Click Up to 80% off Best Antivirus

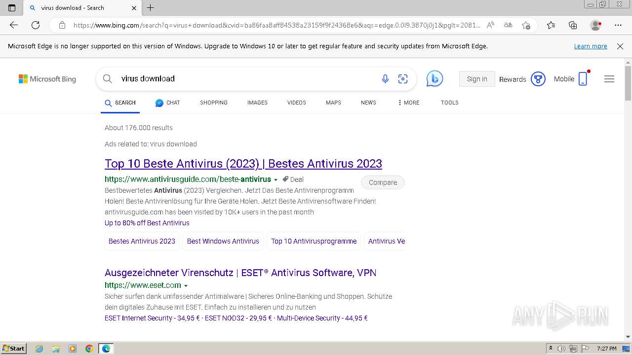pyautogui.click(x=147, y=223)
